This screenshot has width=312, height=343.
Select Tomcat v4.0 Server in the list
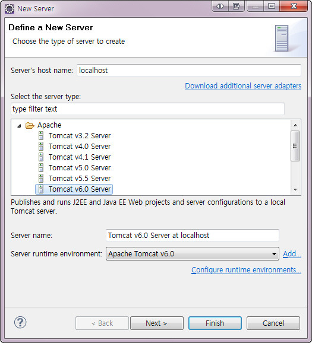coord(80,147)
